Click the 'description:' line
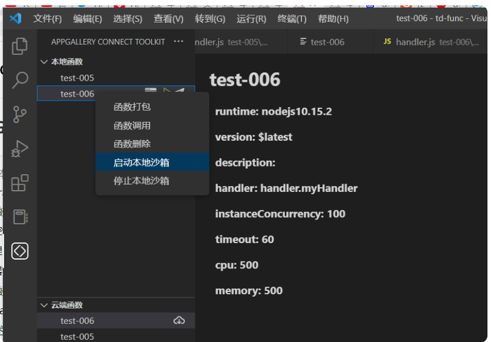 click(245, 162)
